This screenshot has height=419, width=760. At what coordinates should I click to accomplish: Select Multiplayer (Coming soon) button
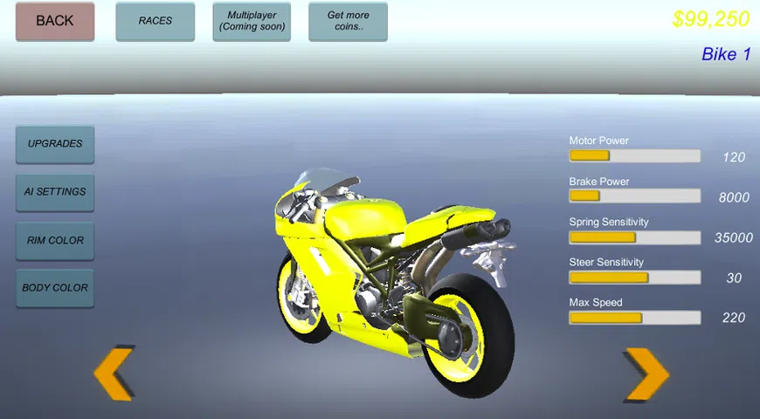pyautogui.click(x=252, y=21)
